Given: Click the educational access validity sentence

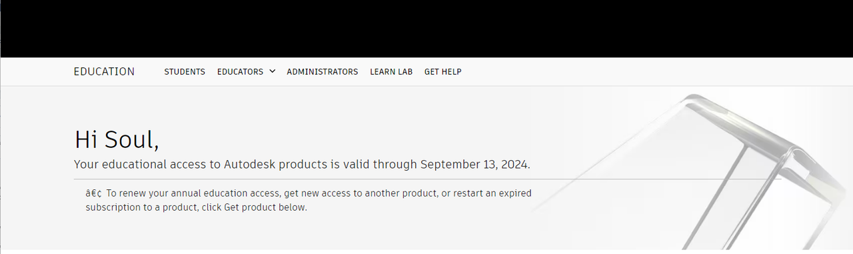Looking at the screenshot, I should pos(302,164).
